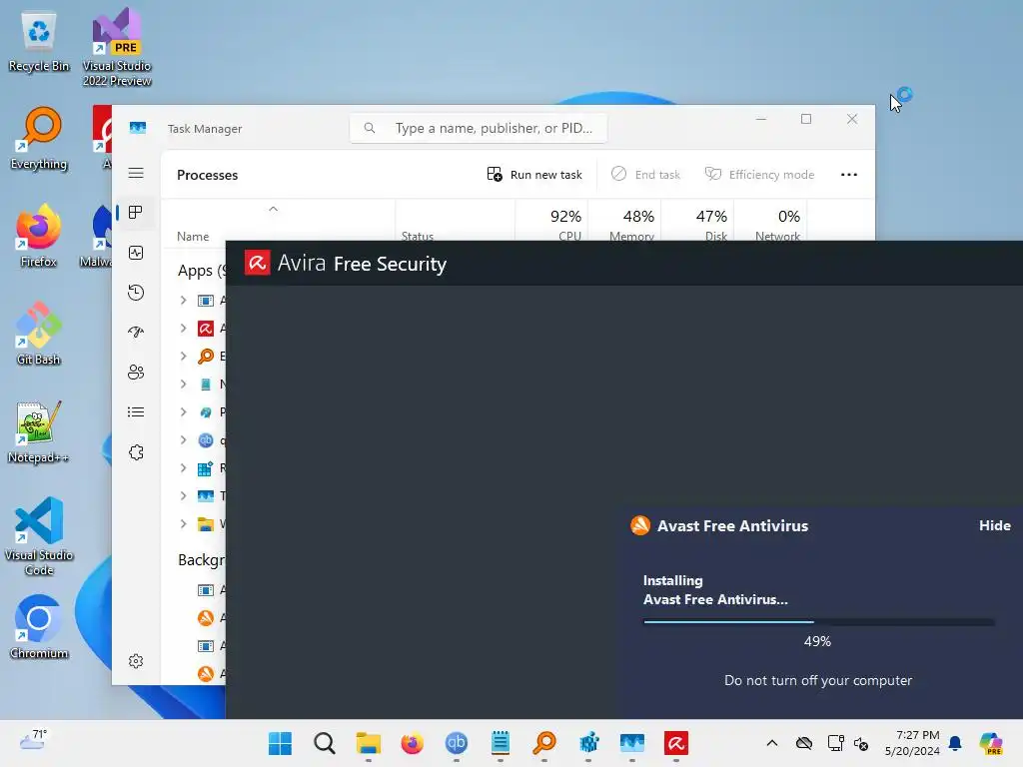
Task: Click the Task Manager taskbar icon
Action: coord(632,743)
